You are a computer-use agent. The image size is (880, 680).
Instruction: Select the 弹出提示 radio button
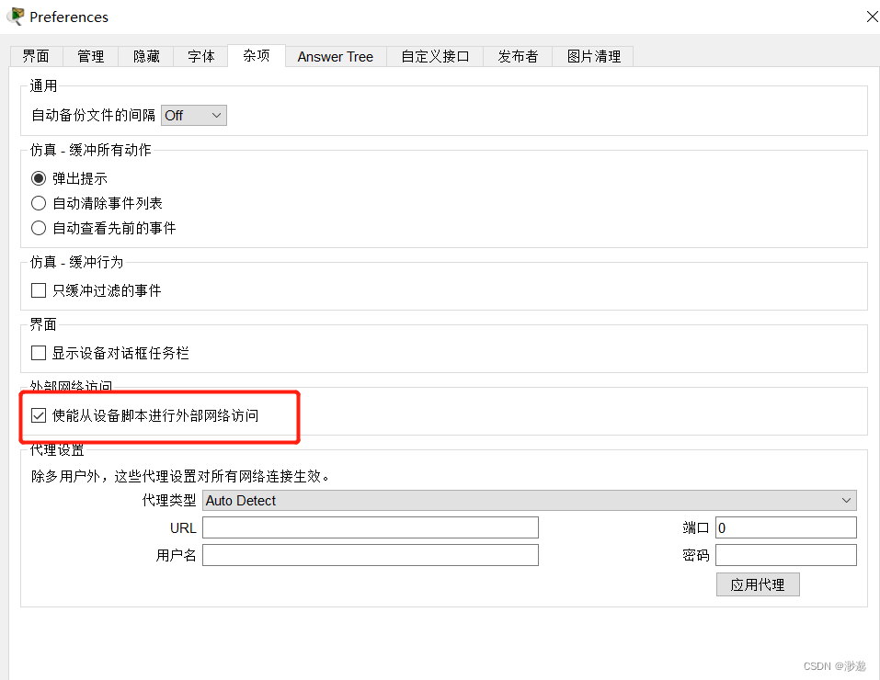pyautogui.click(x=39, y=179)
